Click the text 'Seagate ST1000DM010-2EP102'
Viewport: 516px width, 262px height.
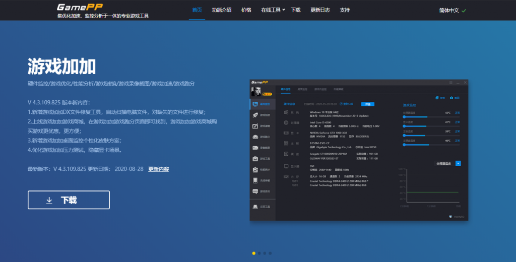(x=329, y=153)
